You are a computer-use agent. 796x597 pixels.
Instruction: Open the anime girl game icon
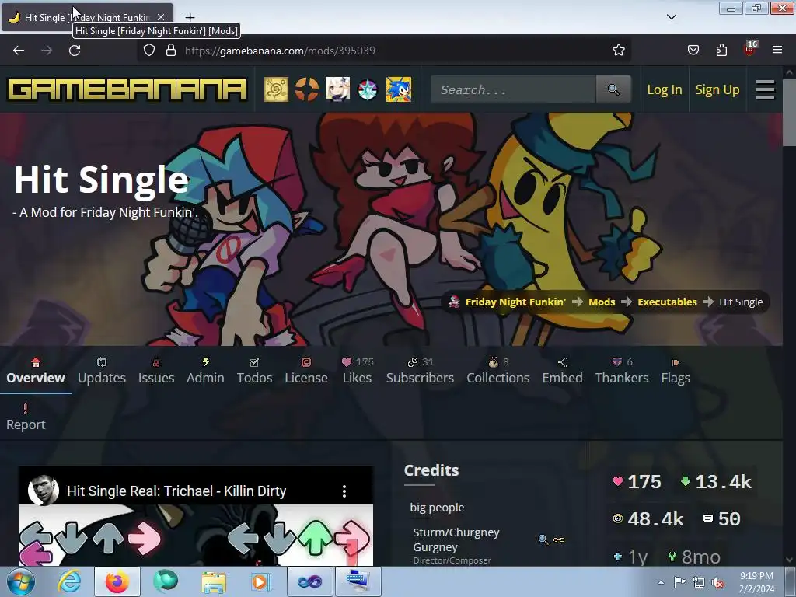[337, 89]
